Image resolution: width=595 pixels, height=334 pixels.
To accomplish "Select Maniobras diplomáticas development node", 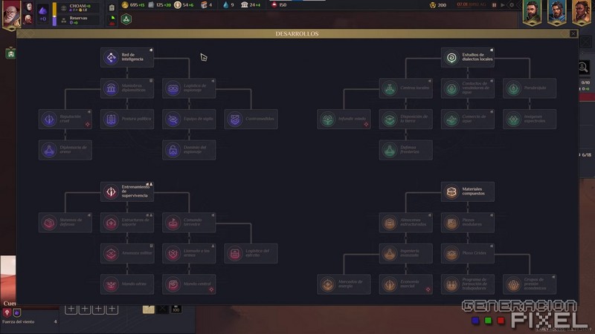I will [x=127, y=88].
